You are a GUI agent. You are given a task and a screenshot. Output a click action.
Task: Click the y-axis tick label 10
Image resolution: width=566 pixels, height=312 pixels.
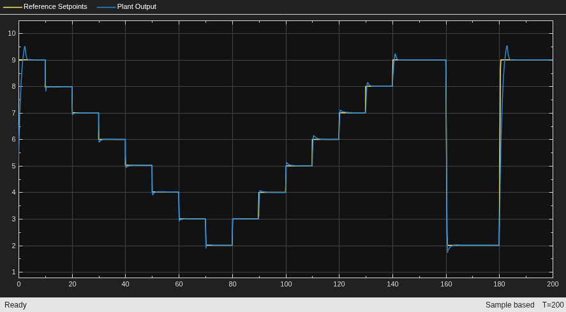point(11,33)
